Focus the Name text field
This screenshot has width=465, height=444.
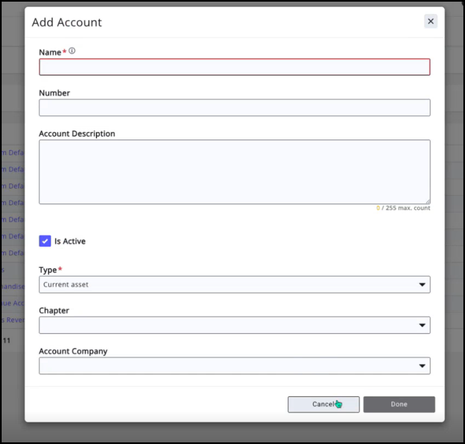coord(234,67)
